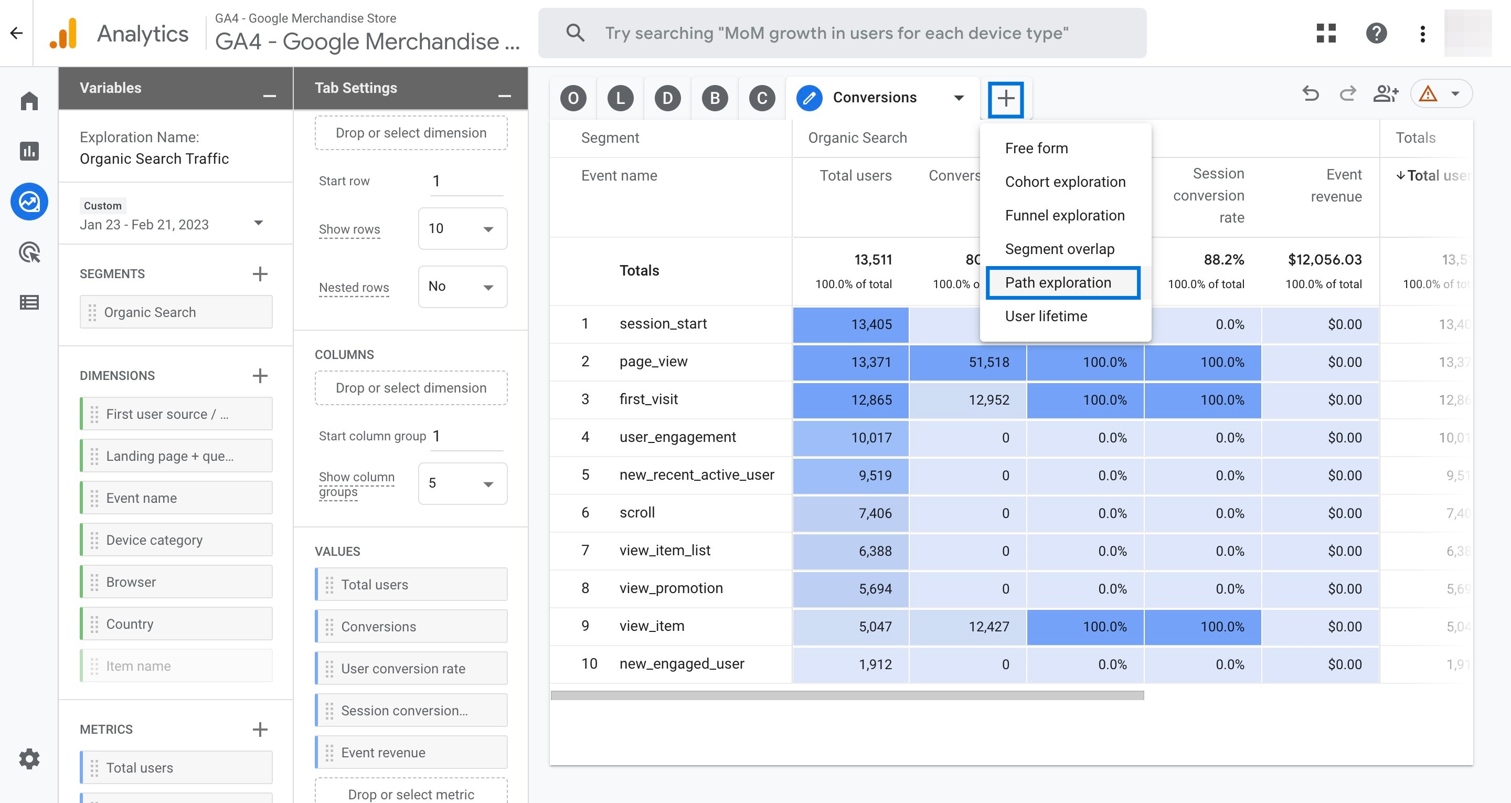Click the add new tab icon
The image size is (1511, 803).
click(x=1005, y=97)
